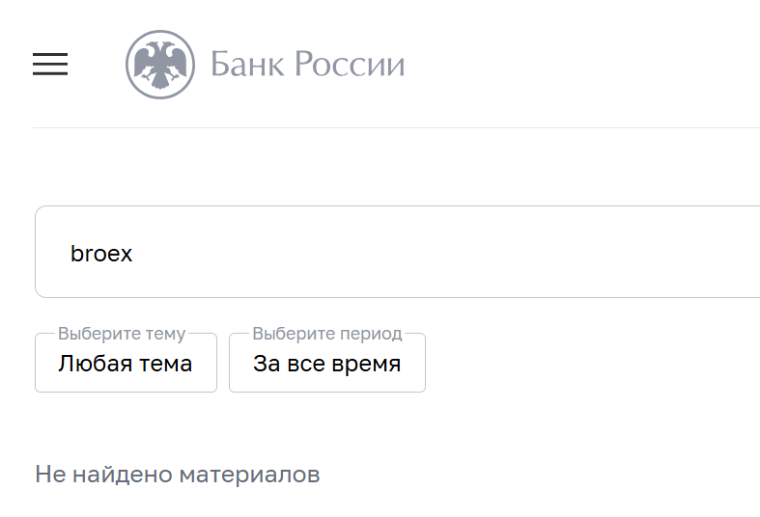Click the "Выберите период" field label
The width and height of the screenshot is (760, 517).
point(326,334)
